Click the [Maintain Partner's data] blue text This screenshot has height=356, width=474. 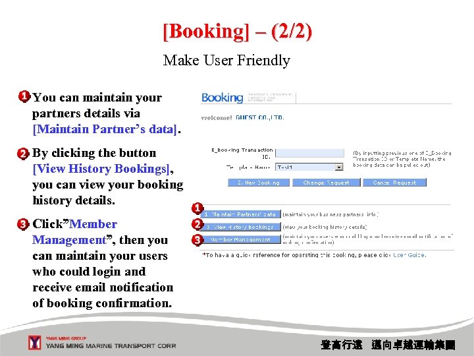105,129
